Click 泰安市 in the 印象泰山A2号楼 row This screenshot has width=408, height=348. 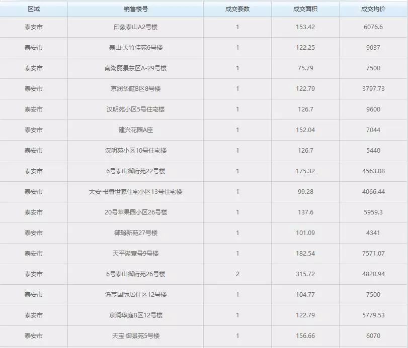[x=34, y=27]
